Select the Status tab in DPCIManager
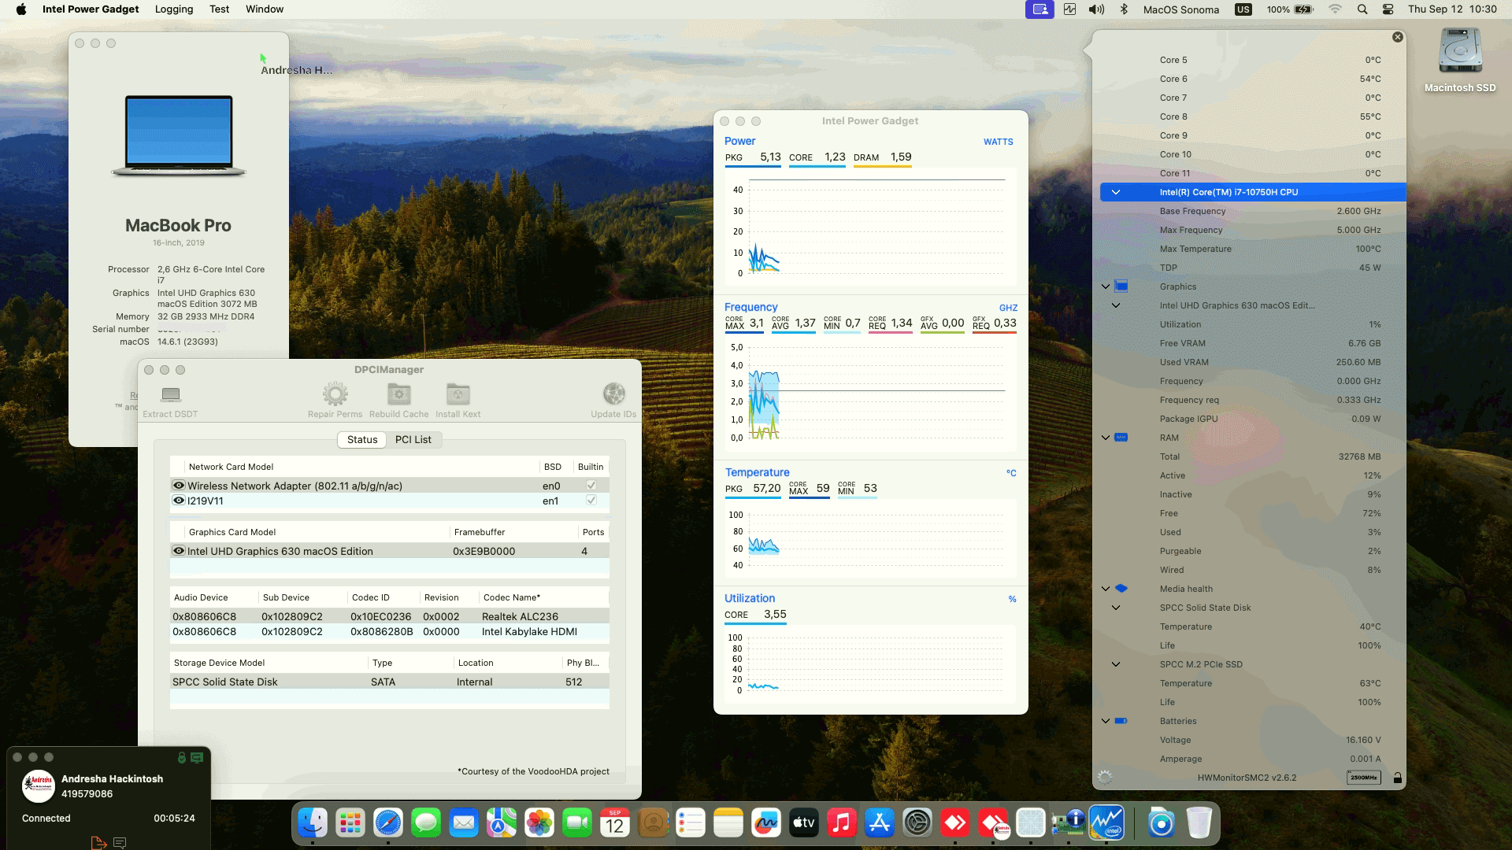This screenshot has height=850, width=1512. [x=362, y=439]
